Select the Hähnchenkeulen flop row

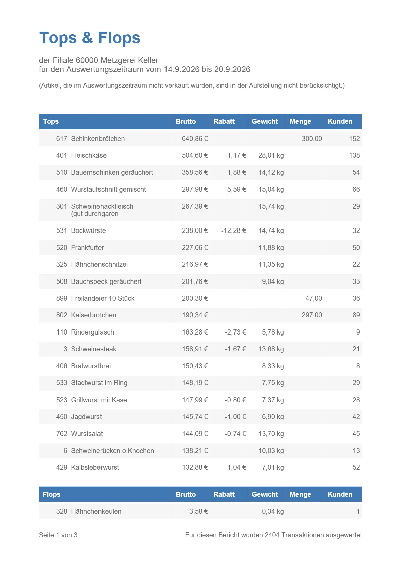click(x=200, y=511)
